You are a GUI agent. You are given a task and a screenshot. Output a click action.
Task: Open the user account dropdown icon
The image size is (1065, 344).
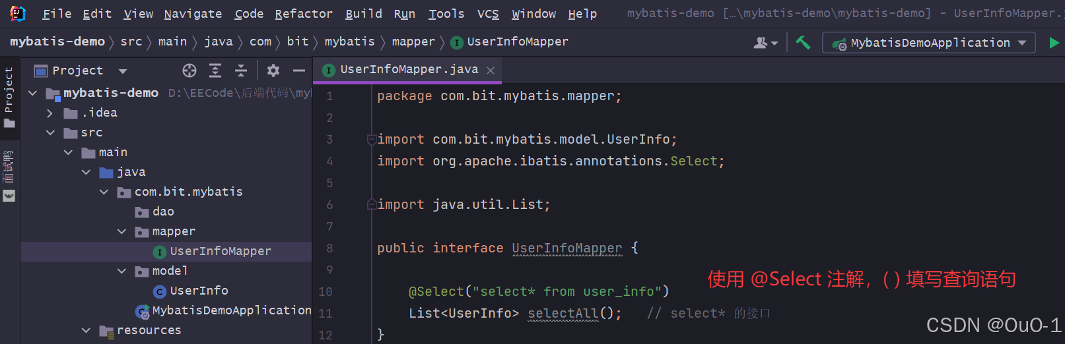[x=766, y=43]
